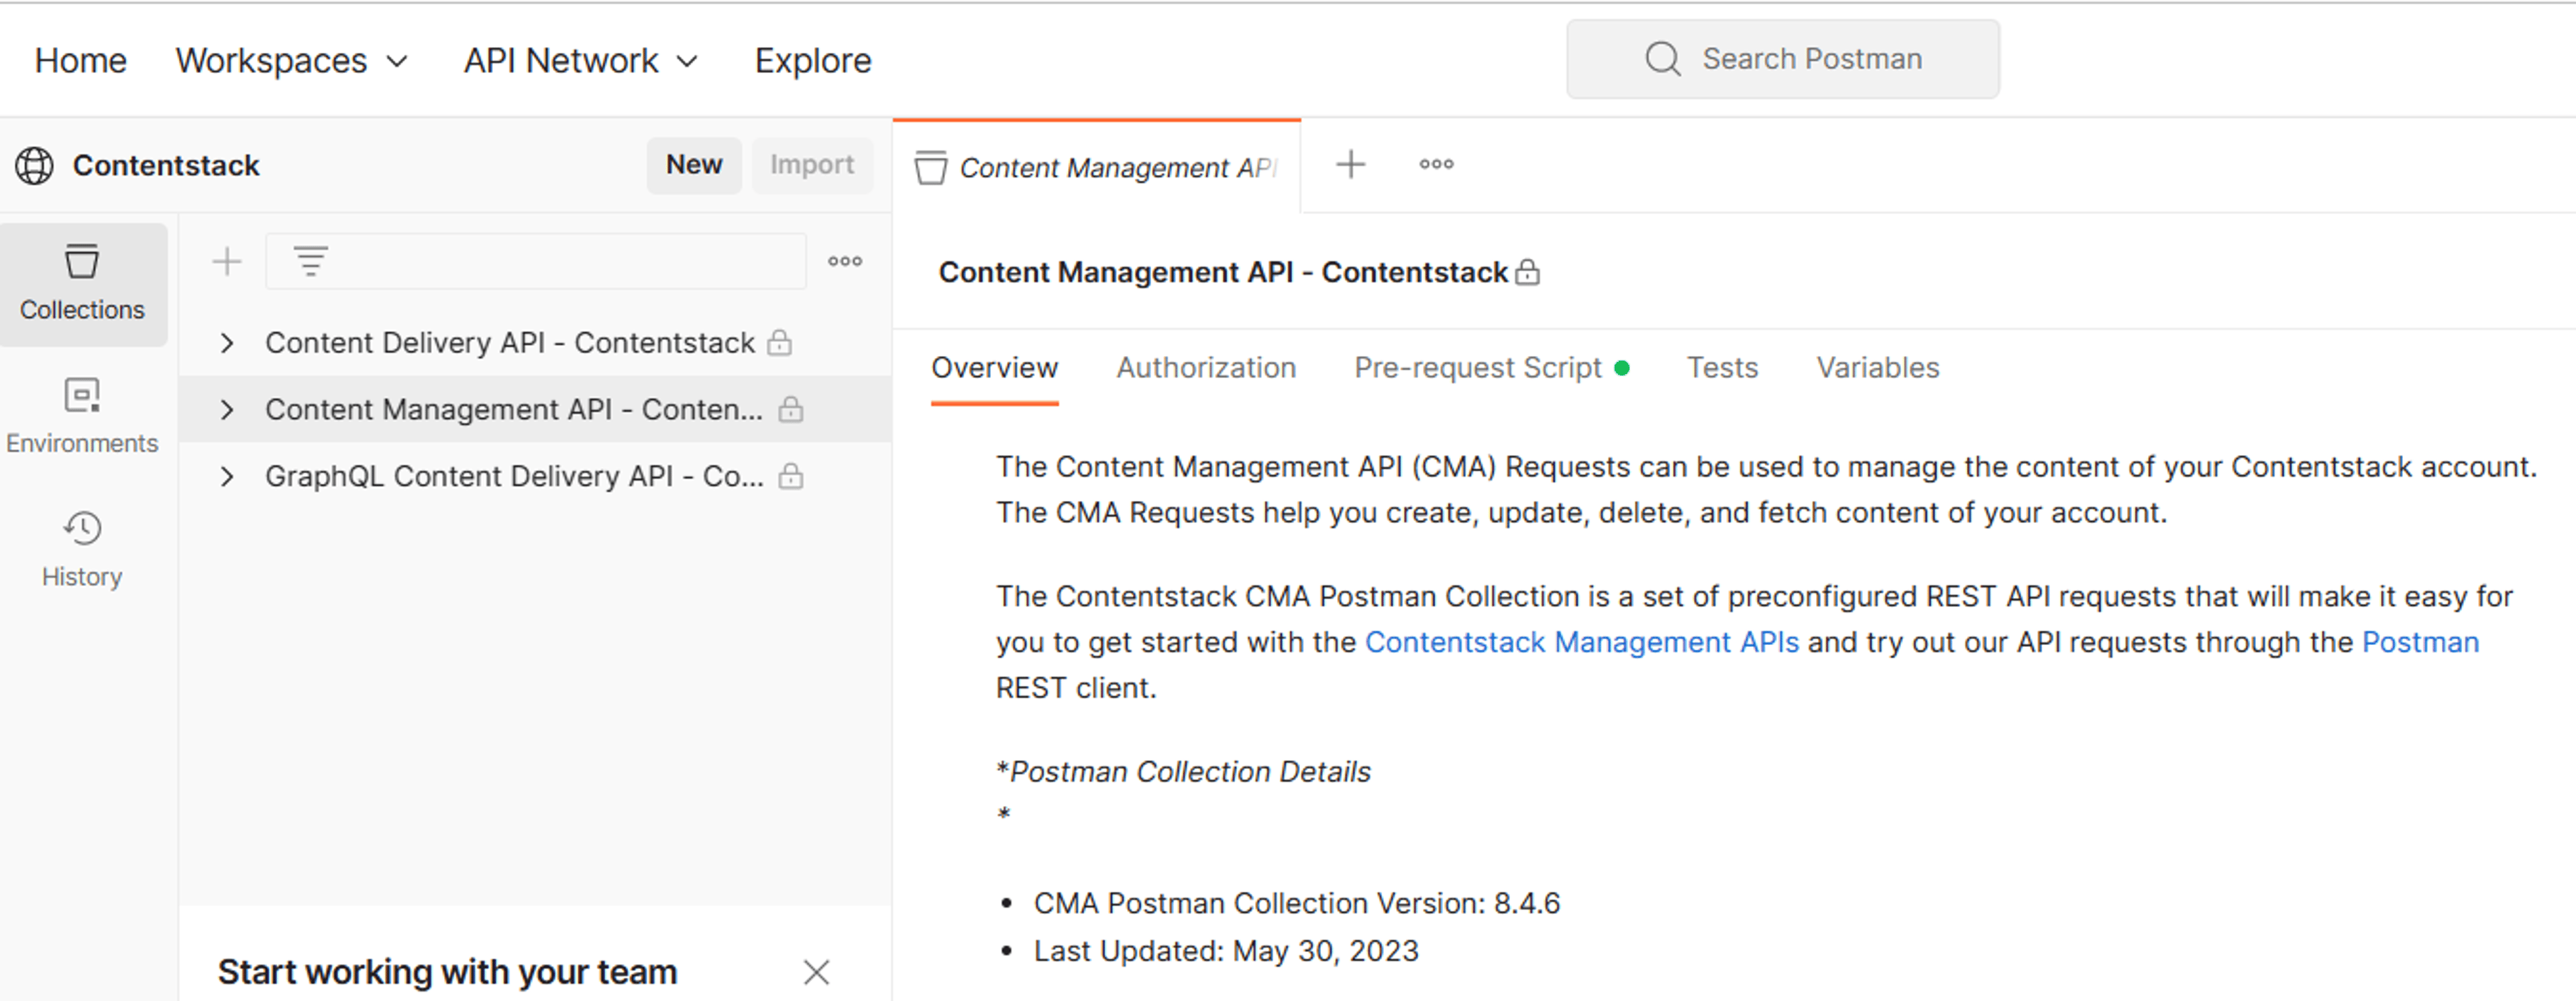Click the filter icon in collections search
Screen dimensions: 2576x1001
[311, 261]
